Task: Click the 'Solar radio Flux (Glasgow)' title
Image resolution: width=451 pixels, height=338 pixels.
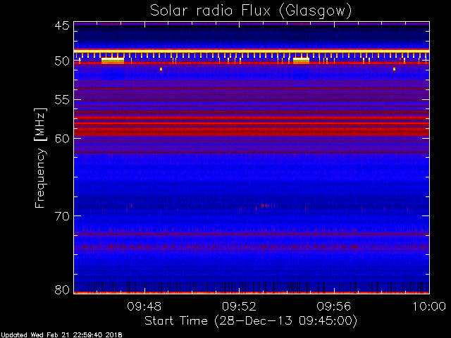Action: [x=251, y=11]
